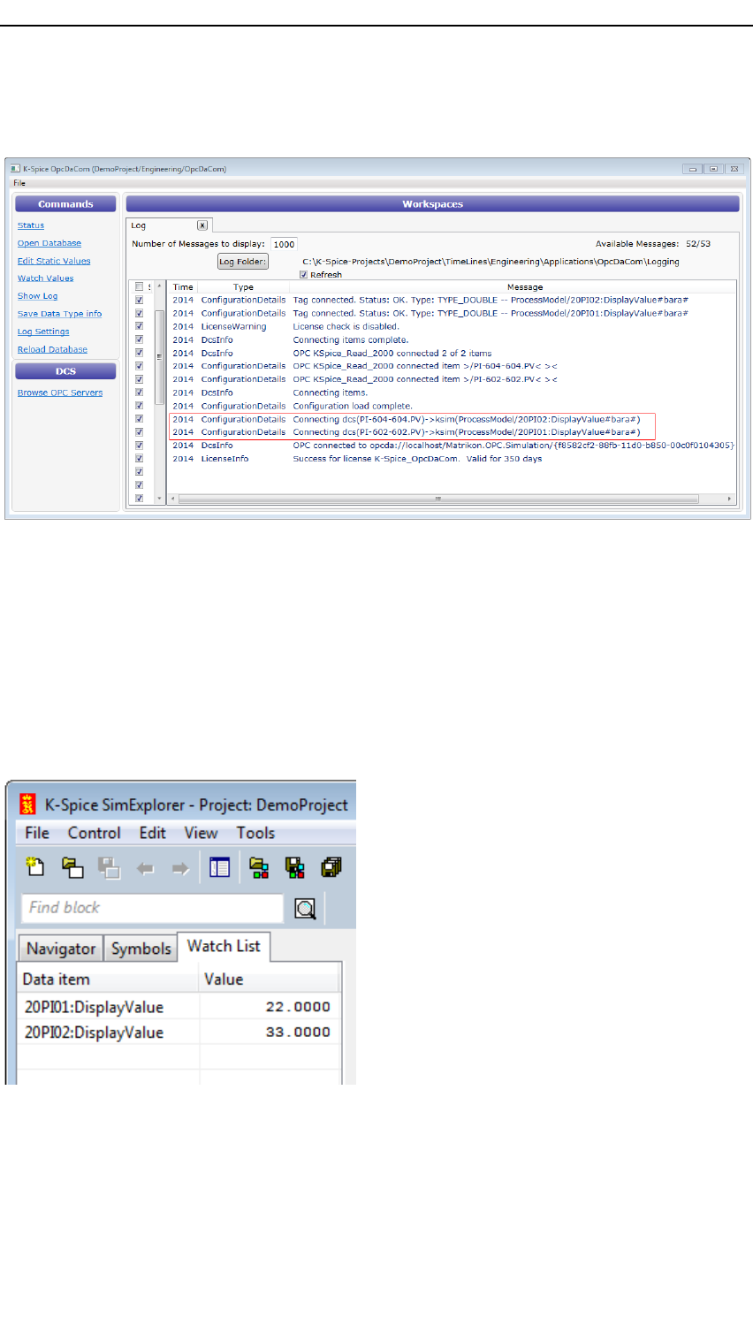The height and width of the screenshot is (1334, 753).
Task: Click the Type column header
Action: click(x=243, y=286)
